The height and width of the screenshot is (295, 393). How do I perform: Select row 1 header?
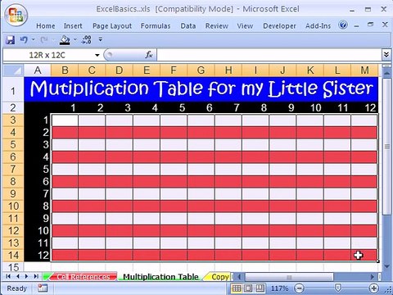coord(13,90)
